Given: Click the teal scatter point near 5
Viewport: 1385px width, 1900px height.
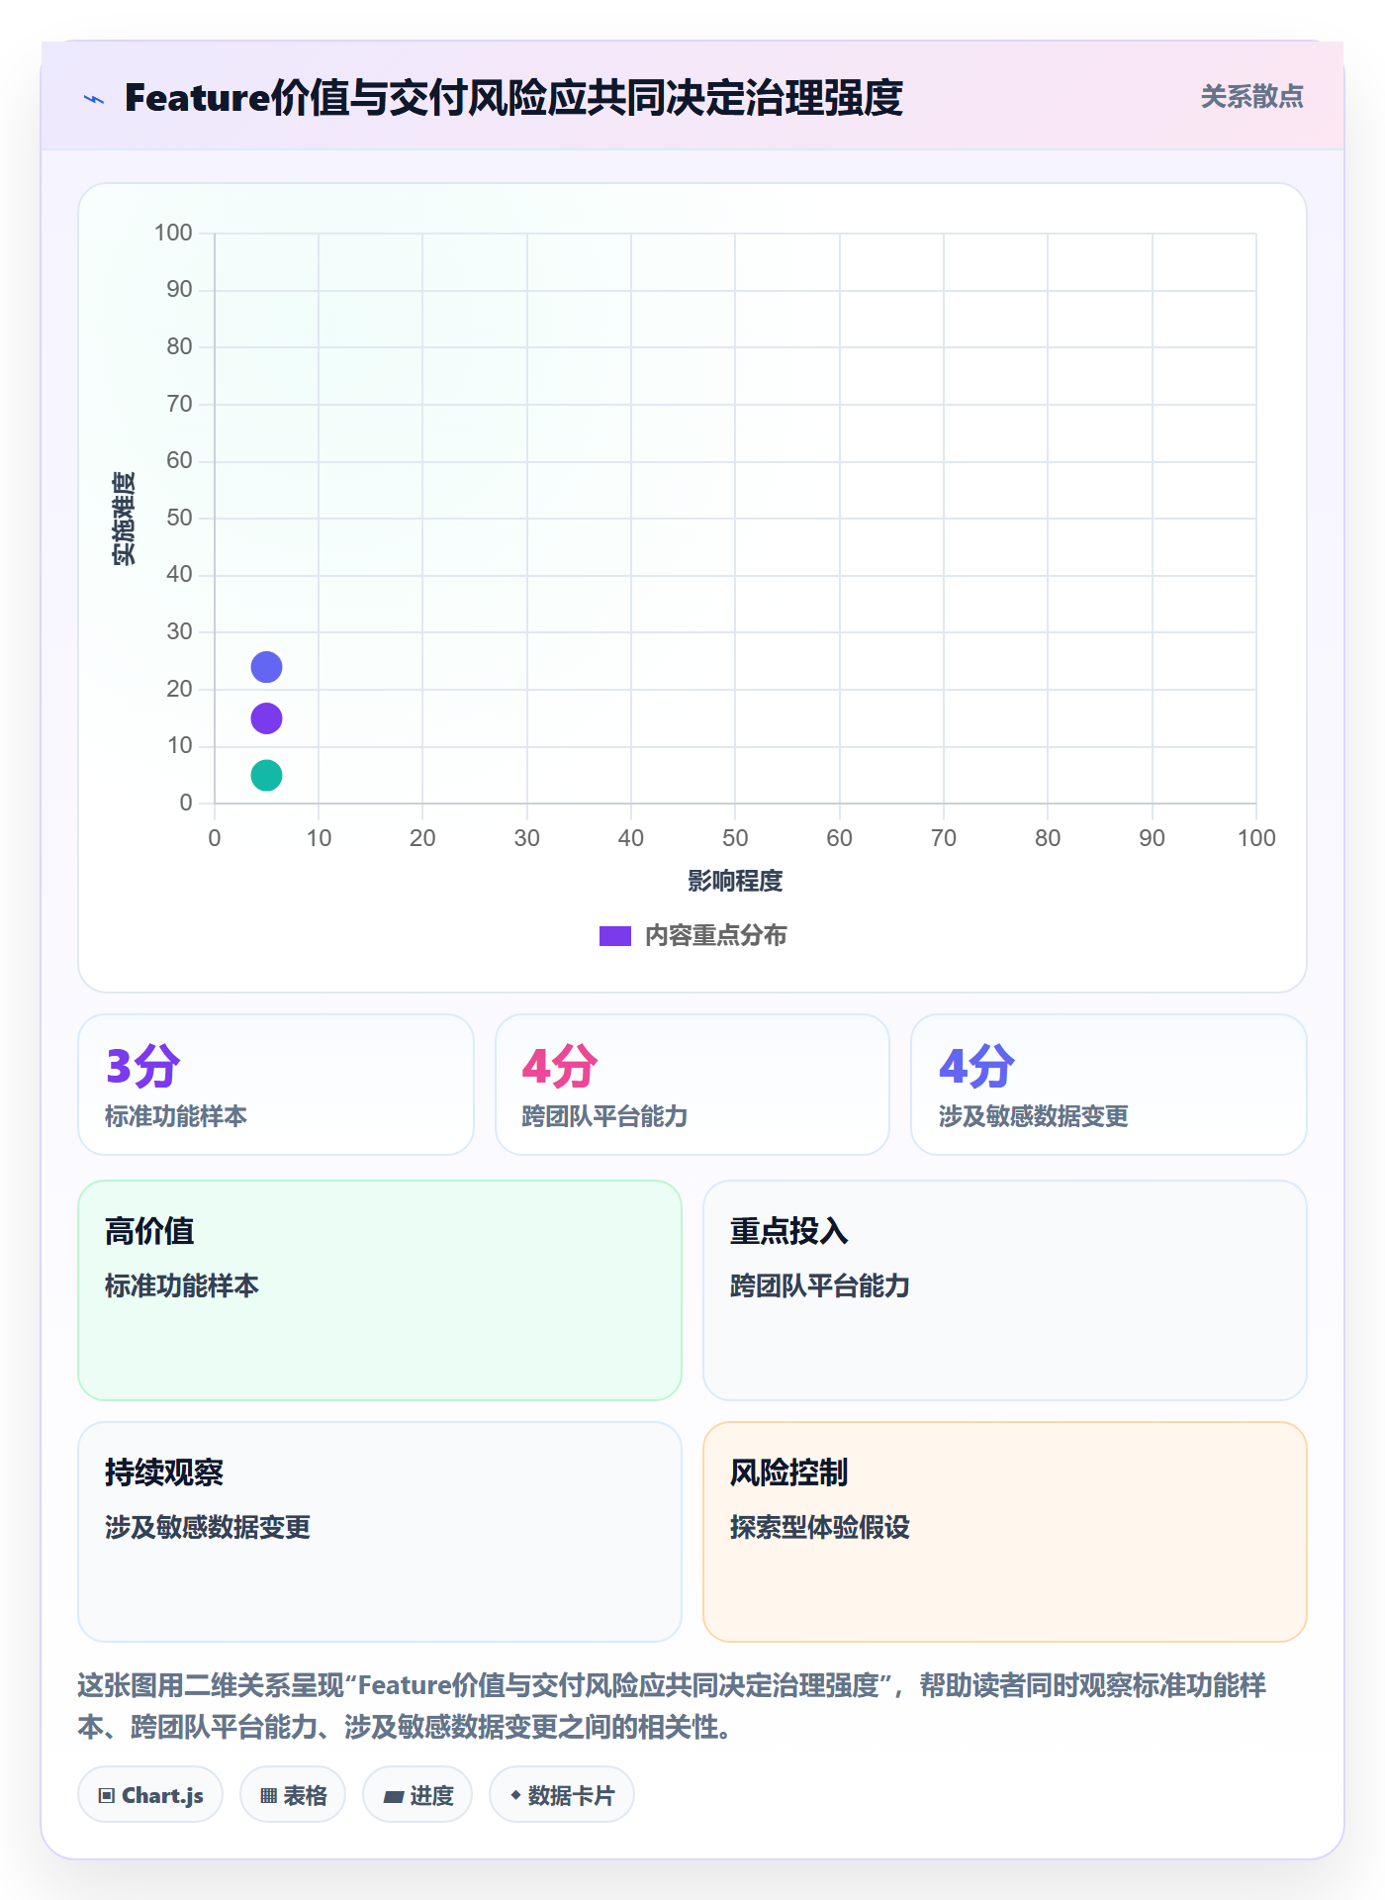Looking at the screenshot, I should pos(266,775).
